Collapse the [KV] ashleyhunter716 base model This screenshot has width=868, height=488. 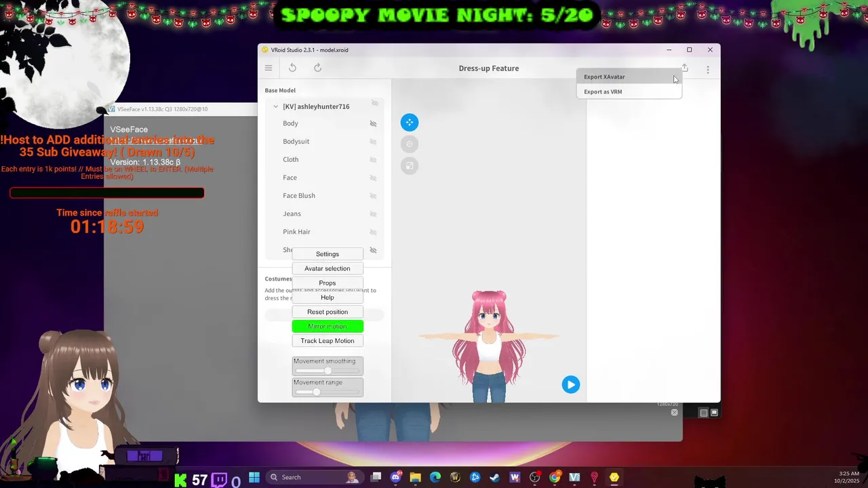(275, 106)
